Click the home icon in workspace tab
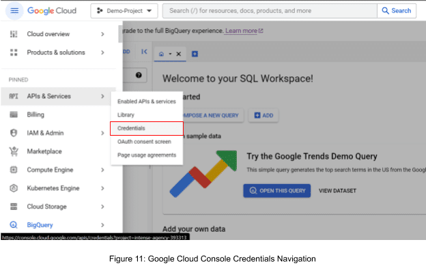Viewport: 426px width, 270px height. tap(161, 54)
